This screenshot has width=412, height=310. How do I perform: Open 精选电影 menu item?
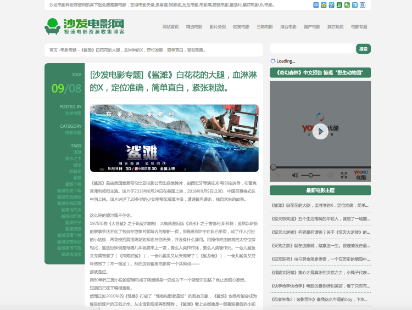(194, 27)
